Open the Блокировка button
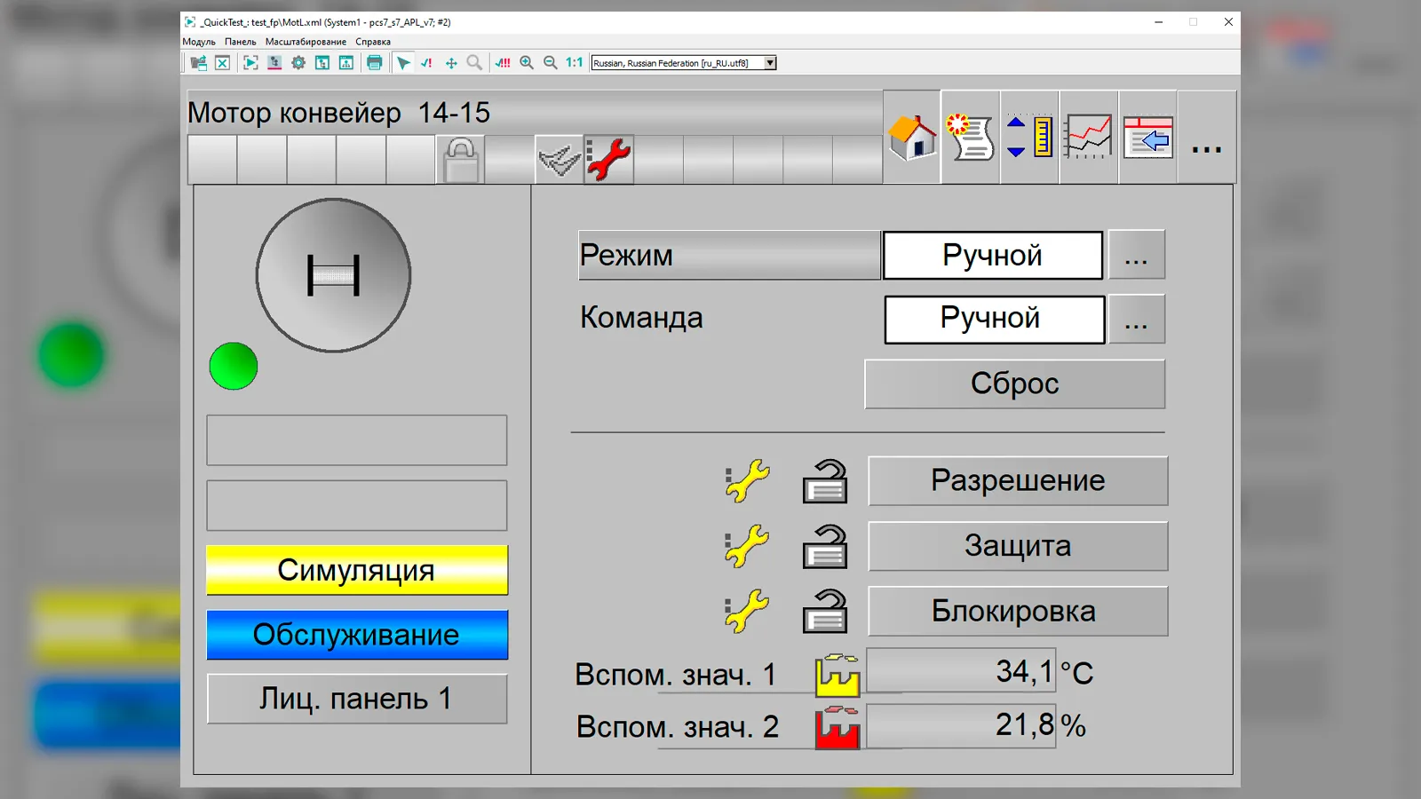This screenshot has height=799, width=1421. 1018,611
